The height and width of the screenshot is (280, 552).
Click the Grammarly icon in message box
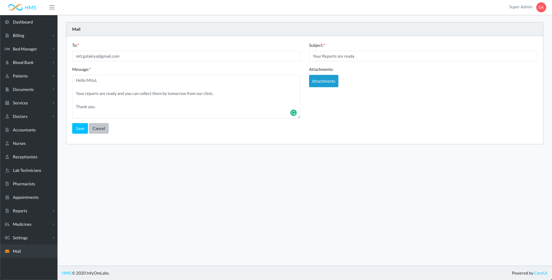tap(293, 113)
